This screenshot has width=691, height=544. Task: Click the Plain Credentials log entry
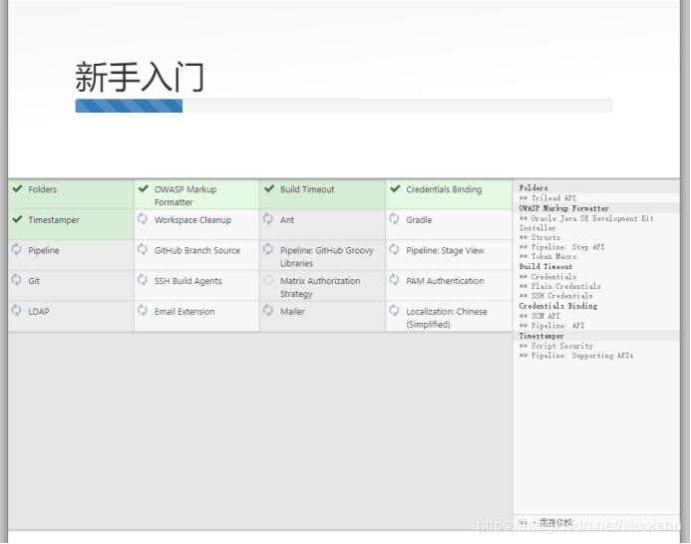coord(559,286)
